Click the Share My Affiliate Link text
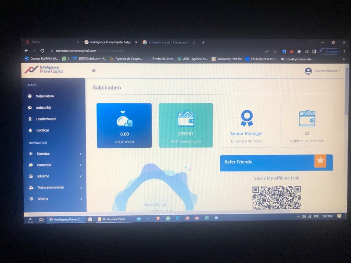351x263 pixels. tap(276, 178)
